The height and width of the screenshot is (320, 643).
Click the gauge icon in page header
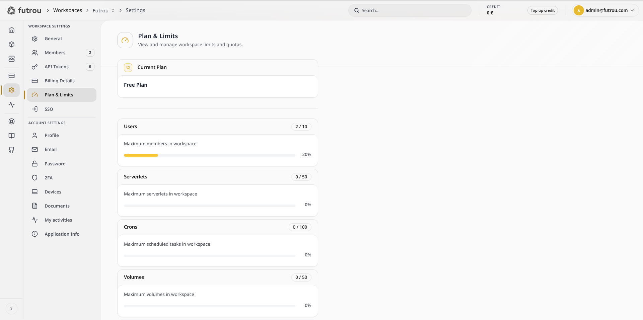tap(125, 40)
